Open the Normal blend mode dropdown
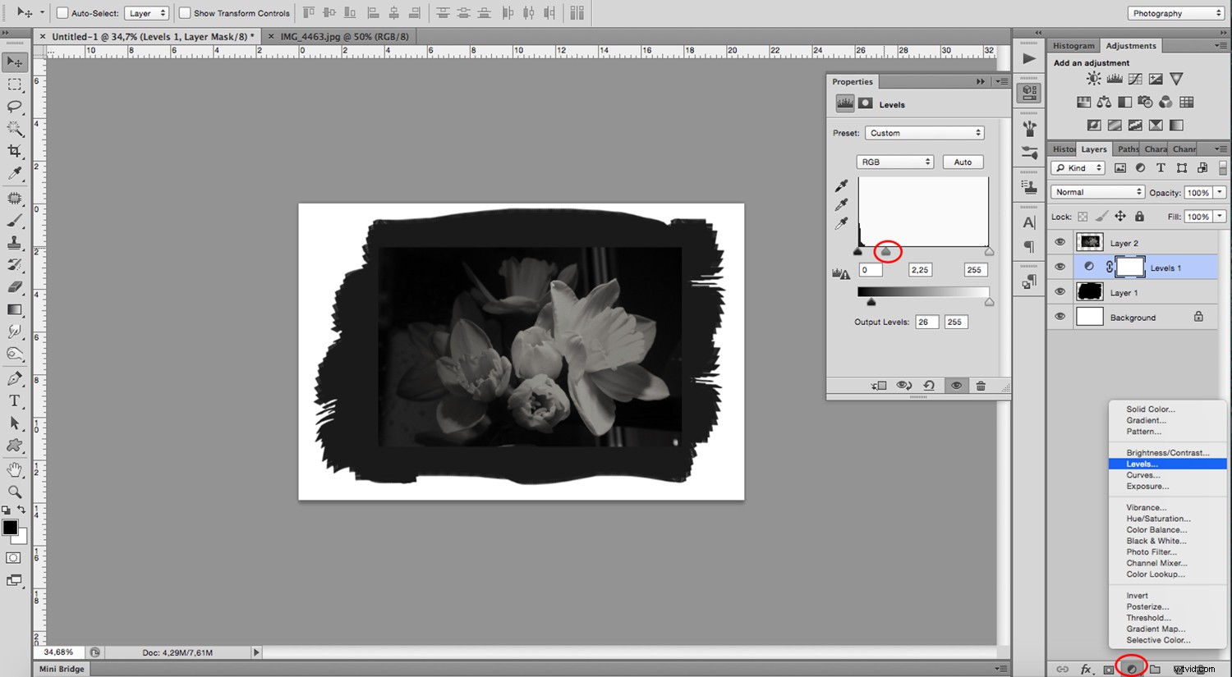Viewport: 1232px width, 677px height. point(1096,191)
